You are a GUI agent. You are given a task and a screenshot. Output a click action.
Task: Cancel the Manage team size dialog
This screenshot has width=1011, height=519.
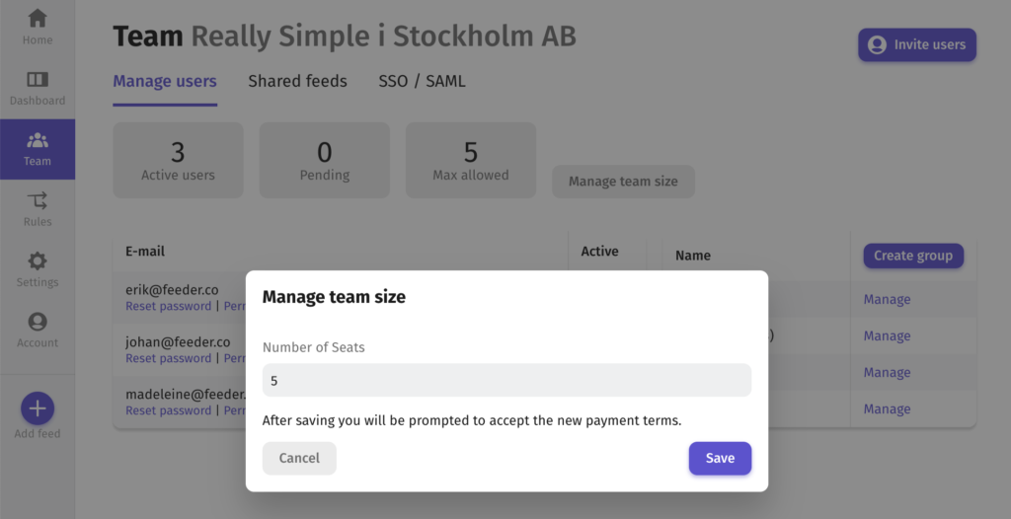click(299, 459)
